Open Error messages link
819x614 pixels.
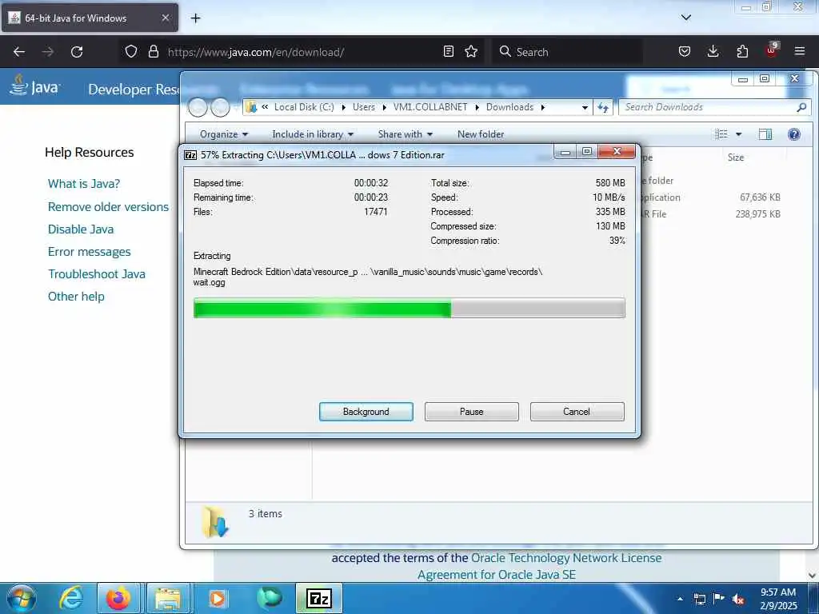[90, 252]
